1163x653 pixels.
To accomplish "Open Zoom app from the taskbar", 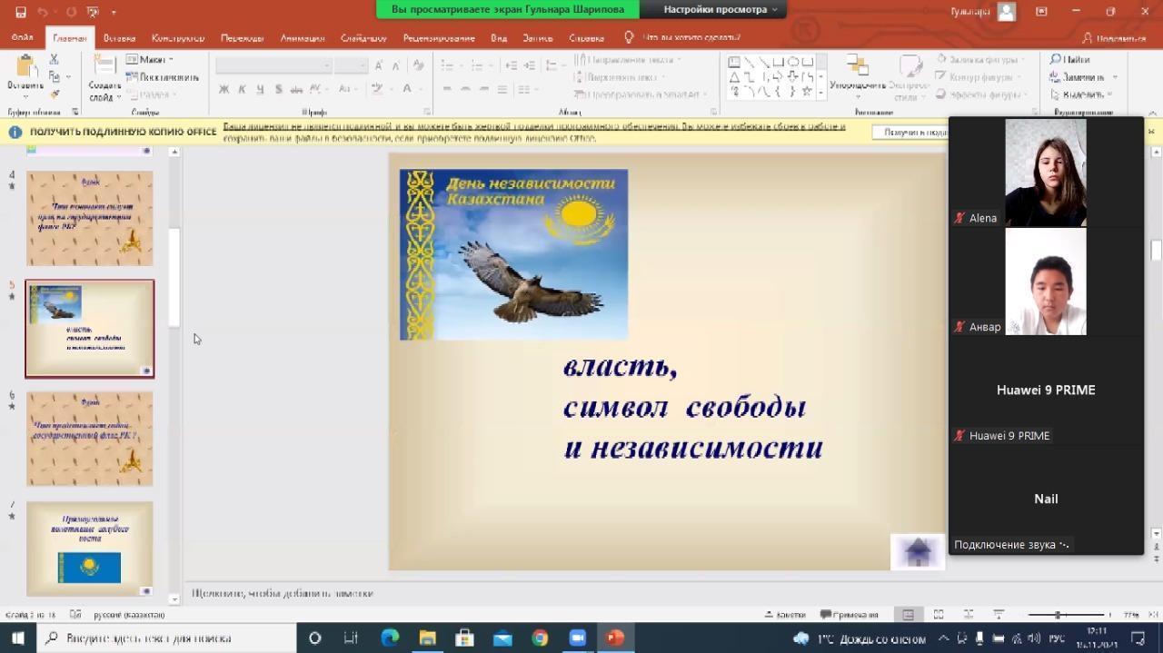I will click(x=577, y=638).
